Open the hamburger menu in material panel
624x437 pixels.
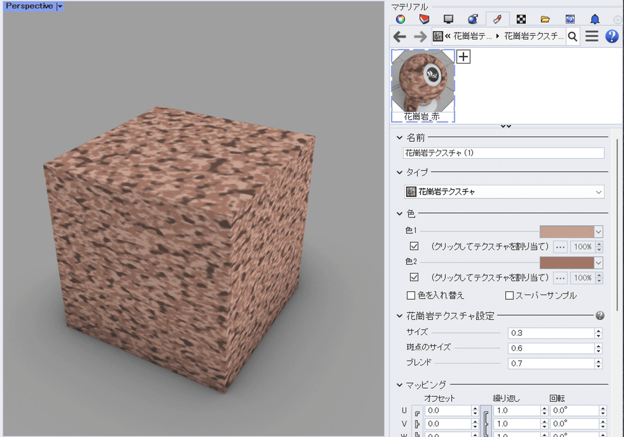coord(592,36)
